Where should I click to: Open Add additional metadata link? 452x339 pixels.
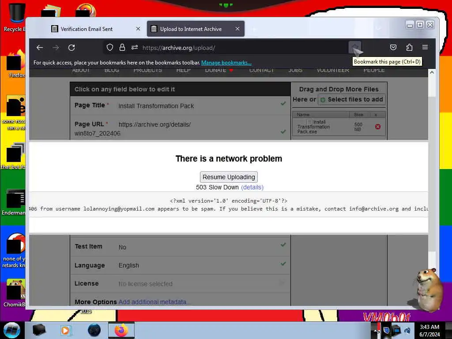[154, 302]
